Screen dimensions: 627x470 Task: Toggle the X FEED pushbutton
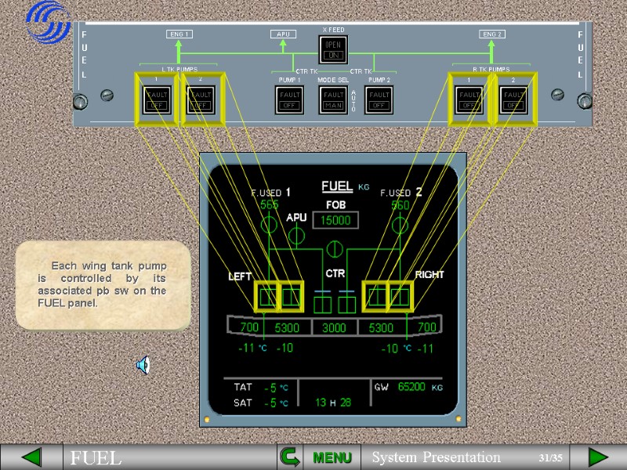pyautogui.click(x=333, y=49)
